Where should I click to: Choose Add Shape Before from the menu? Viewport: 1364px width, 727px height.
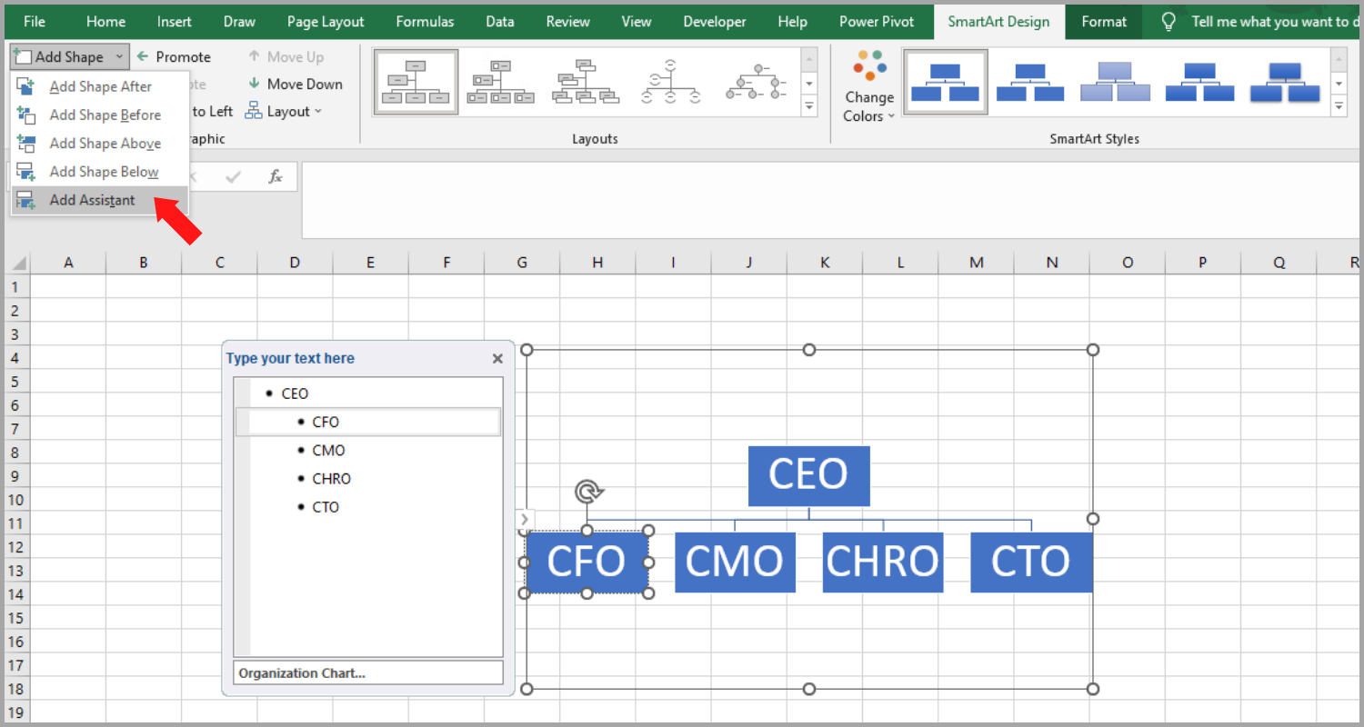point(106,115)
